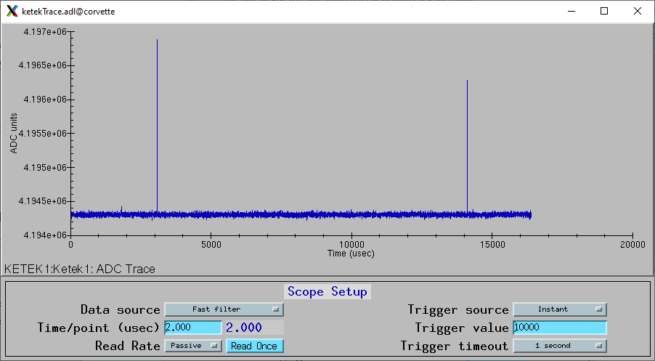Image resolution: width=655 pixels, height=361 pixels.
Task: Click the 4.194e+06 y-axis tick label
Action: 45,235
